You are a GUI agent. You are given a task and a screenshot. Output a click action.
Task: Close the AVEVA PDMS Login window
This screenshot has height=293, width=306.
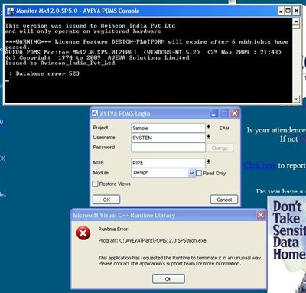click(x=235, y=113)
